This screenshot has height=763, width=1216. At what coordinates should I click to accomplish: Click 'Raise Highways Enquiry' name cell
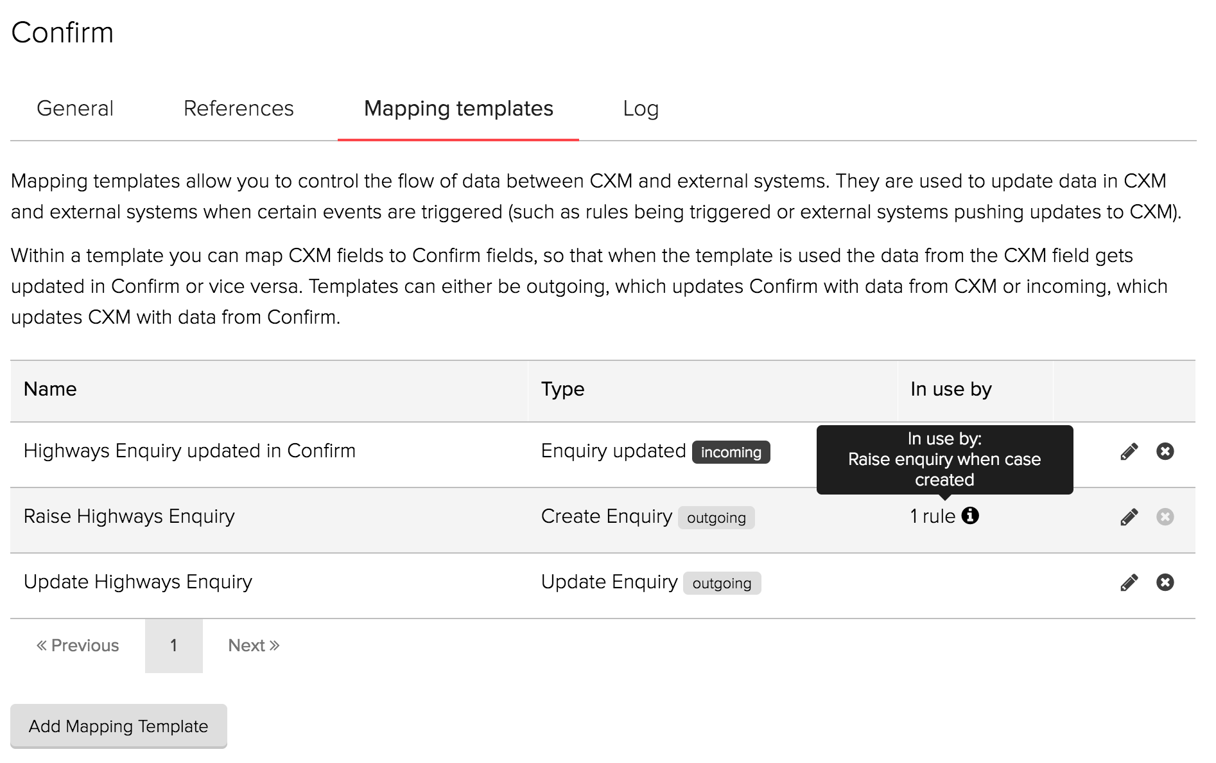click(x=129, y=516)
